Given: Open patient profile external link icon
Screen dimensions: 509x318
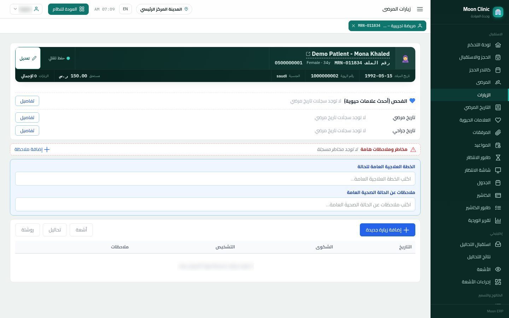Looking at the screenshot, I should click(x=308, y=54).
